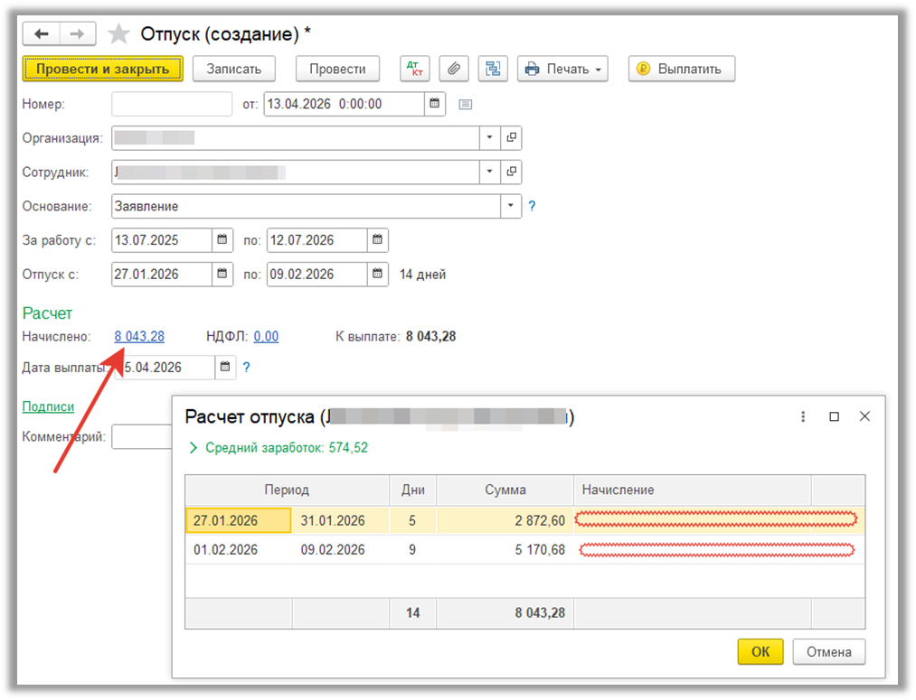Click the Сумма column header
916x700 pixels.
pos(505,490)
